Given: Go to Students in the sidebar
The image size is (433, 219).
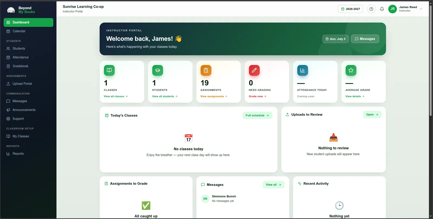Looking at the screenshot, I should click(x=28, y=49).
